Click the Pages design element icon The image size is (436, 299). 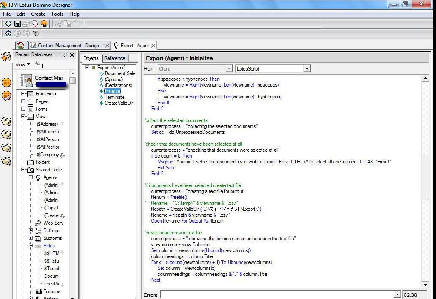30,101
